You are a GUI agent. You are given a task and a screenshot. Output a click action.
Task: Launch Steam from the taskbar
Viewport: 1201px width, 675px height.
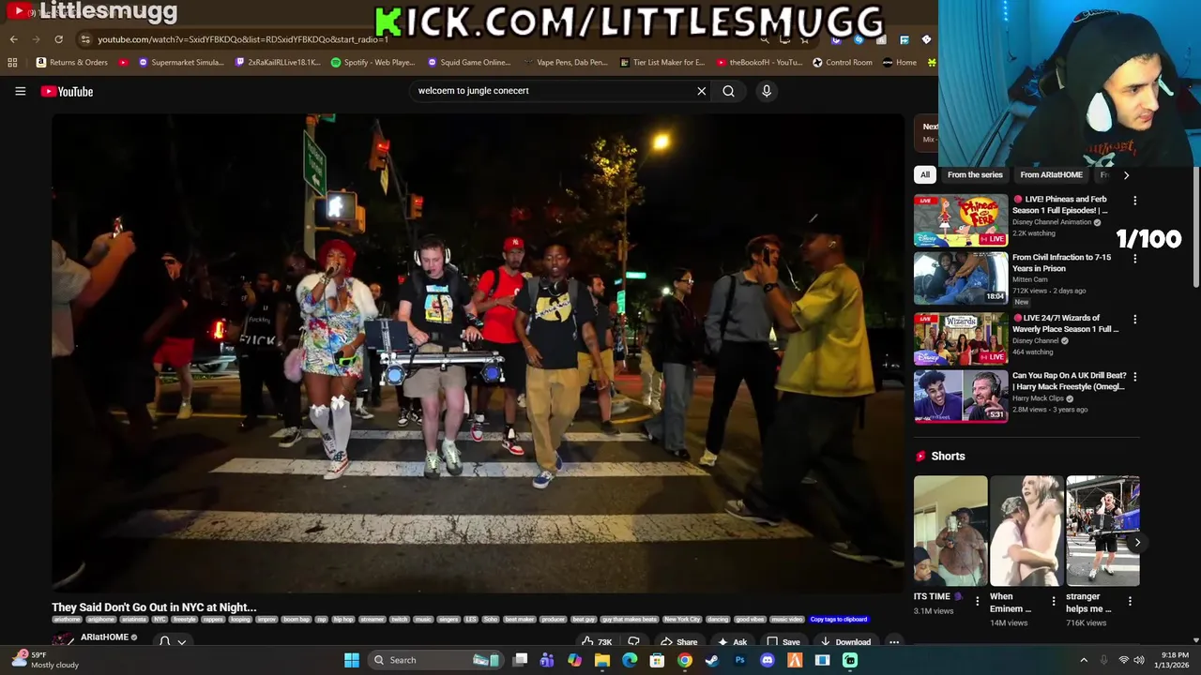(x=712, y=660)
